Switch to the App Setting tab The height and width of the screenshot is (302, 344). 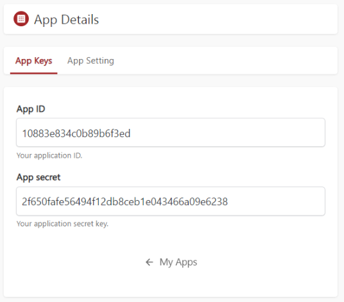pos(90,61)
